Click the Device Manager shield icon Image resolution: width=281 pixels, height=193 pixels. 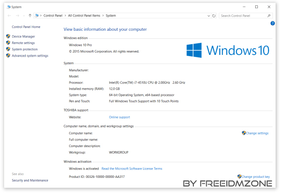coord(8,36)
